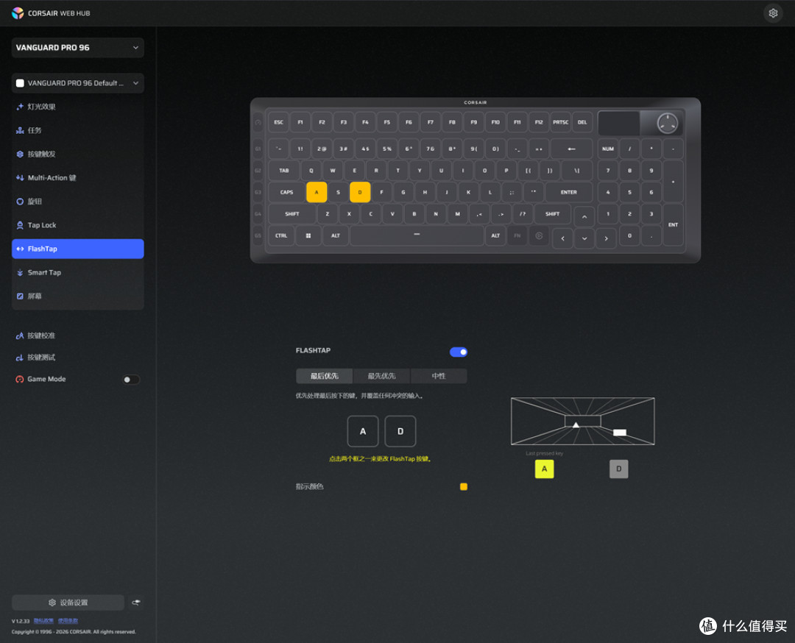Click the ESC key on the keyboard preview

[x=278, y=122]
